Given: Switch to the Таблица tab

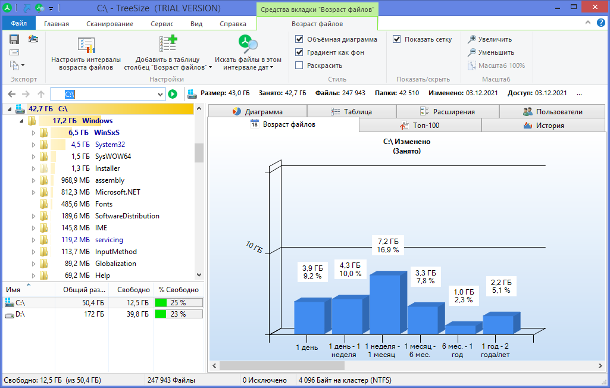Looking at the screenshot, I should coord(352,112).
